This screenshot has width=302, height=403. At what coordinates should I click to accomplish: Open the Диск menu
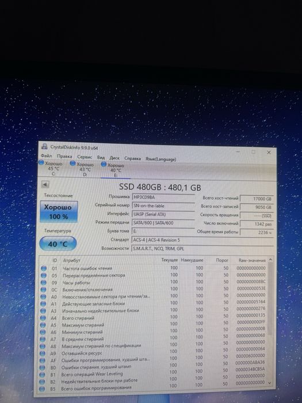[x=114, y=158]
